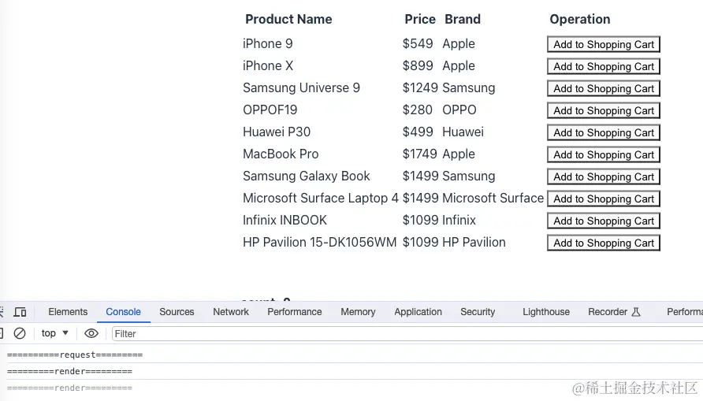Screen dimensions: 703x401
Task: Click the OPPO brand cell
Action: pyautogui.click(x=459, y=110)
